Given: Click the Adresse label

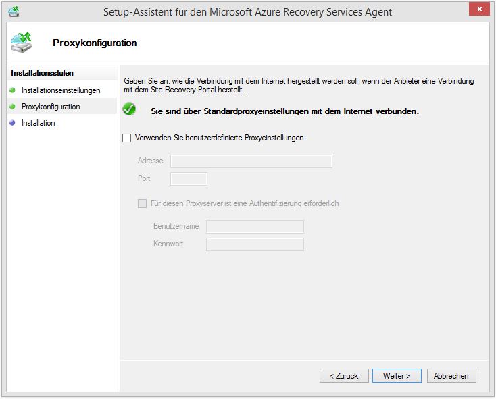Looking at the screenshot, I should coord(151,161).
